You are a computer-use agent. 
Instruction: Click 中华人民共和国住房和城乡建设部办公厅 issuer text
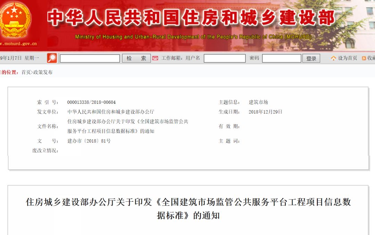tap(111, 112)
